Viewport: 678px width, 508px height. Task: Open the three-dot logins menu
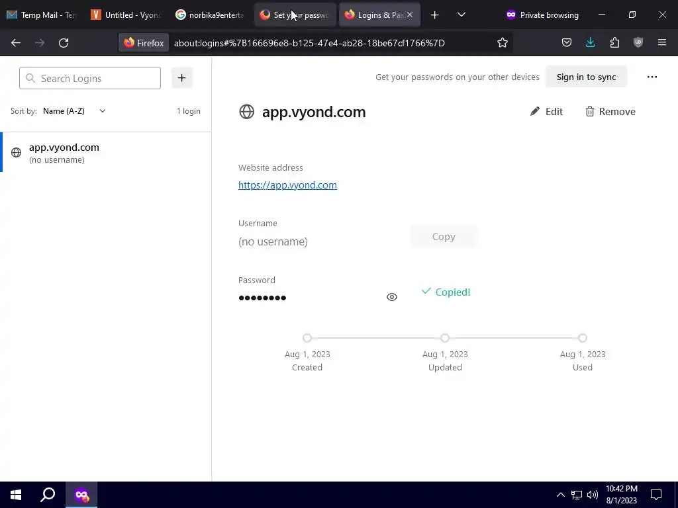point(652,77)
